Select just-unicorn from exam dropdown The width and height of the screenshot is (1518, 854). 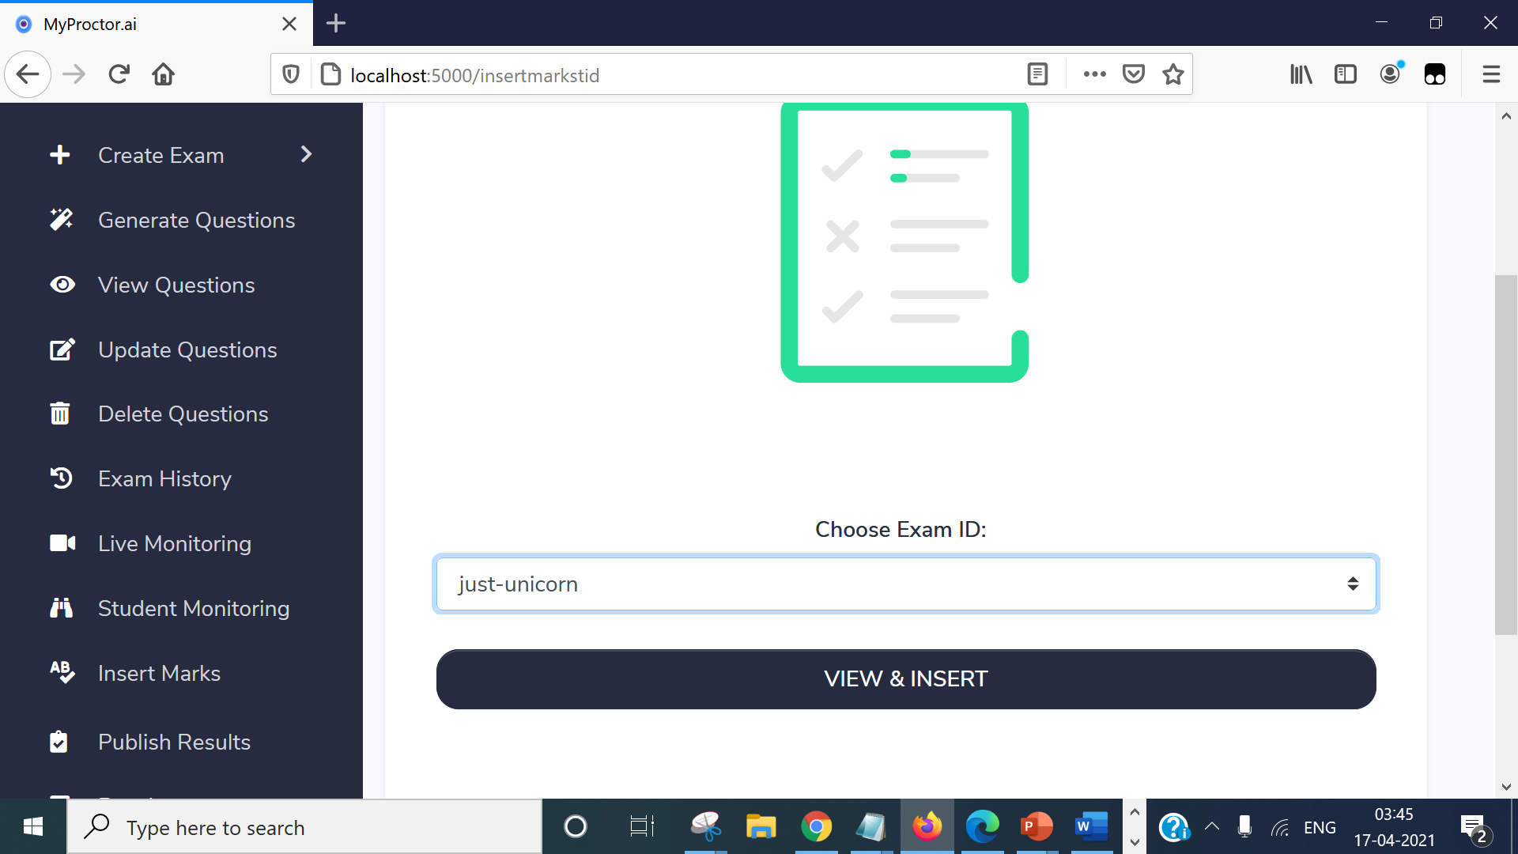pos(904,583)
